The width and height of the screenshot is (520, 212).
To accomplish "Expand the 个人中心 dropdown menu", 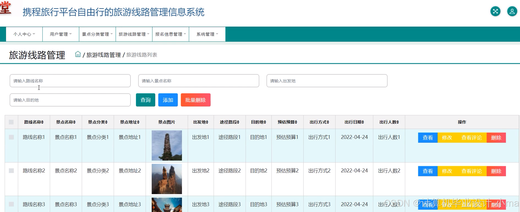I will click(24, 34).
